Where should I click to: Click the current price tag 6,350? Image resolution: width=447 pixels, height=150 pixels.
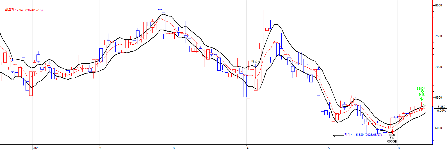tap(441, 107)
